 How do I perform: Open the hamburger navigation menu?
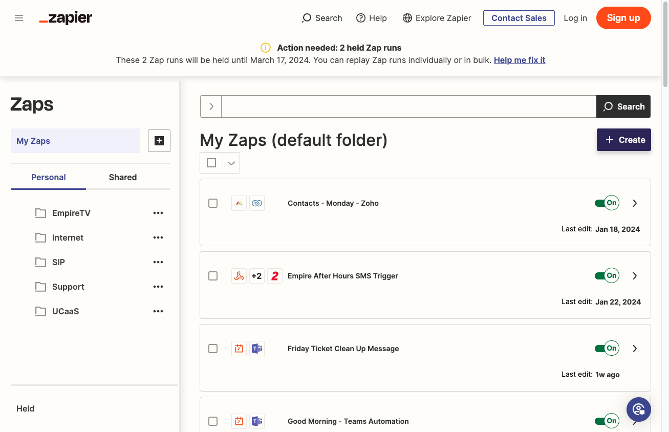point(19,18)
